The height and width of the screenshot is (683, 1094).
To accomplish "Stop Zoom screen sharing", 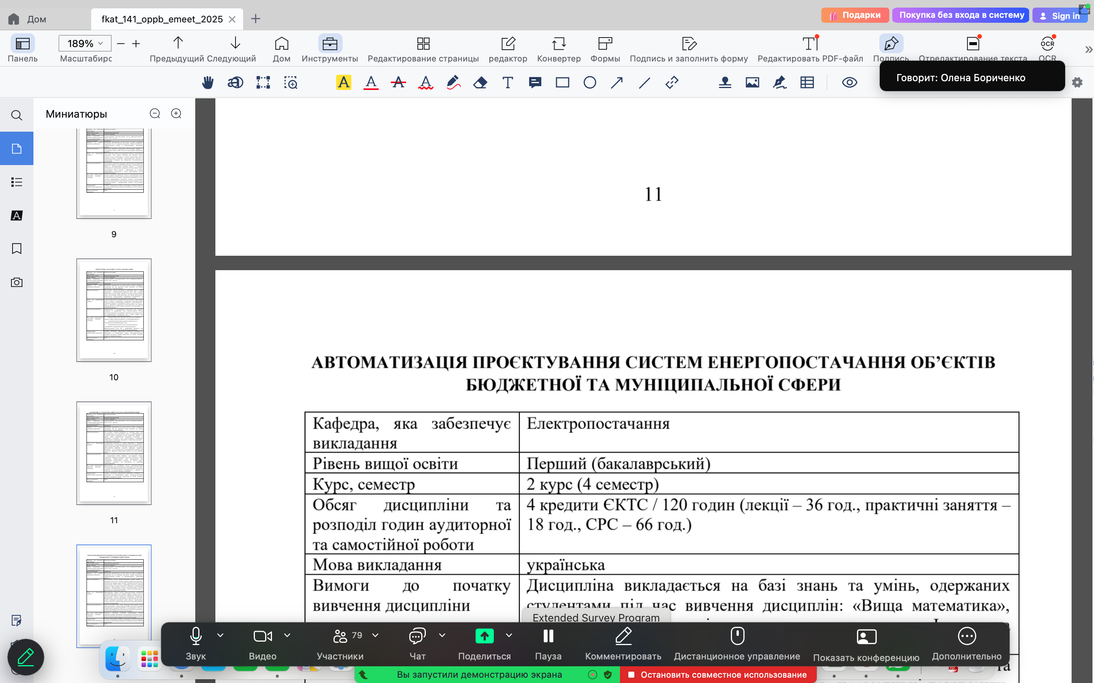I will pos(718,674).
